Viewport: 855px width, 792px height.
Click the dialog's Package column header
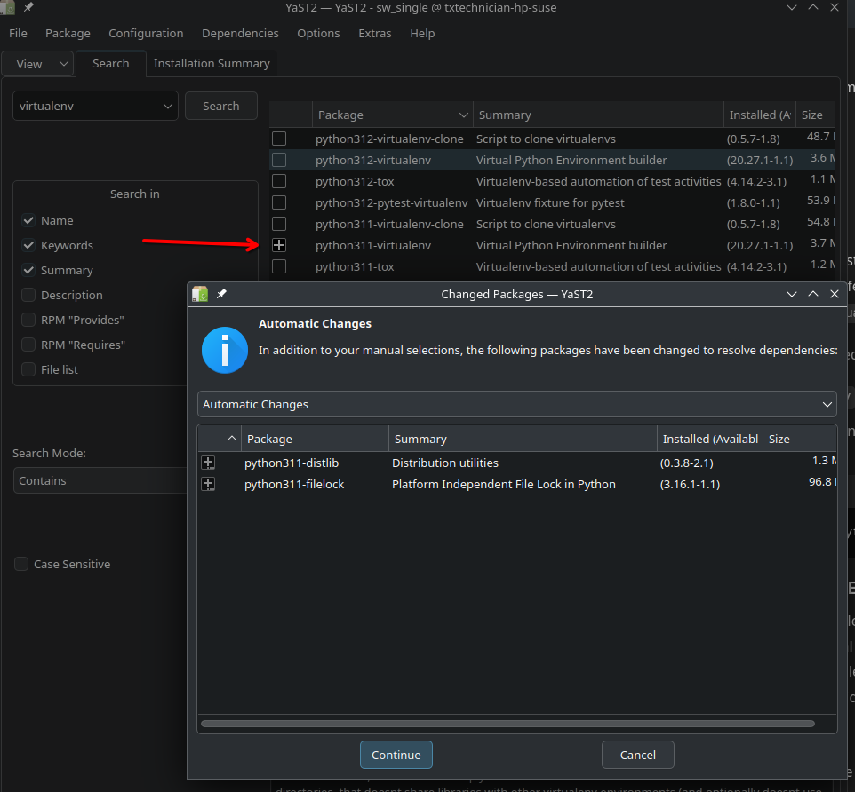coord(316,439)
